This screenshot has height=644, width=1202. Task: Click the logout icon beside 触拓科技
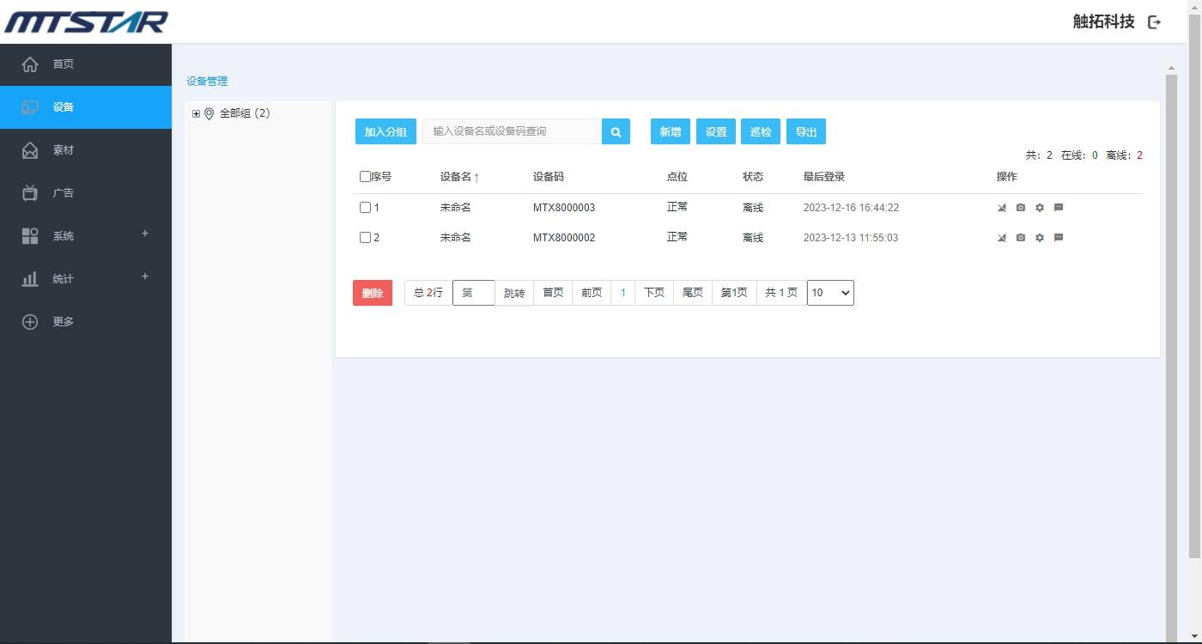[x=1154, y=22]
